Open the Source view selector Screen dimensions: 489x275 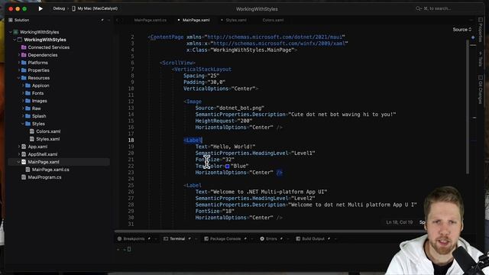[462, 30]
